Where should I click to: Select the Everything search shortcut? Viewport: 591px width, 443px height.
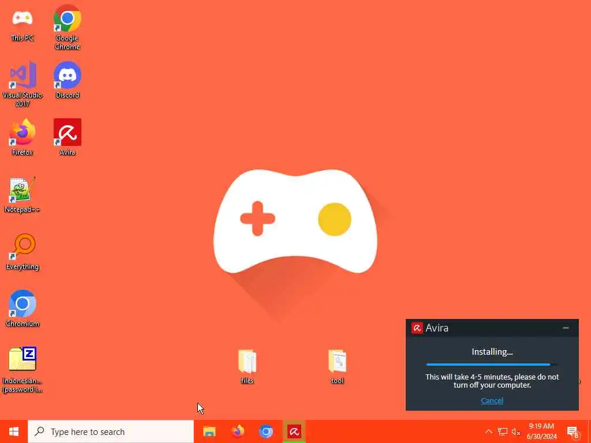(23, 251)
